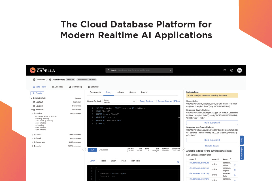Switch to the Indexes tab

[x=120, y=92]
